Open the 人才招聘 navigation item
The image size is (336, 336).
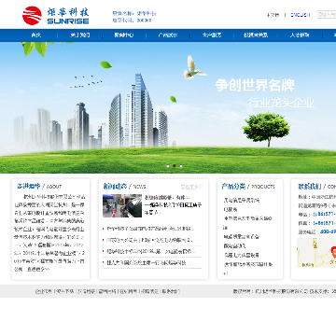coord(300,35)
